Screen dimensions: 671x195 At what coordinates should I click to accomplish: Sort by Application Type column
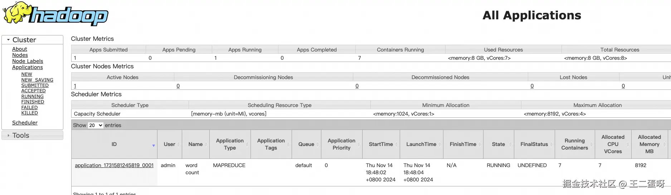[230, 144]
